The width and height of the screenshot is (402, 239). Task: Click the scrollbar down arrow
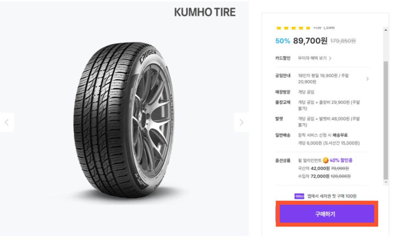[x=386, y=182]
